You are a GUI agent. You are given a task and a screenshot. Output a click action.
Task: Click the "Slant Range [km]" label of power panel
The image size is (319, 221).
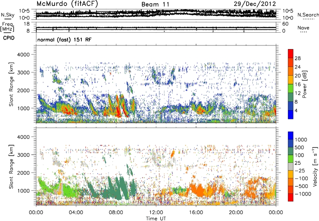(x=11, y=84)
